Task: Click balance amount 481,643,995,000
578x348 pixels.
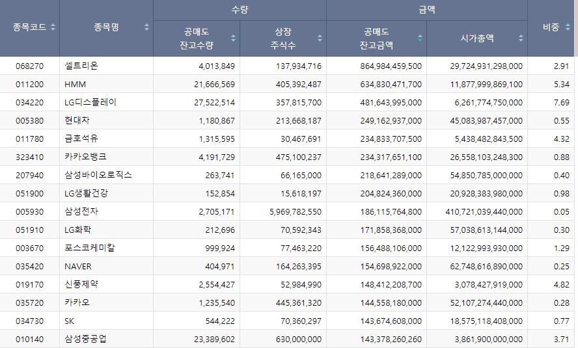Action: (x=391, y=103)
